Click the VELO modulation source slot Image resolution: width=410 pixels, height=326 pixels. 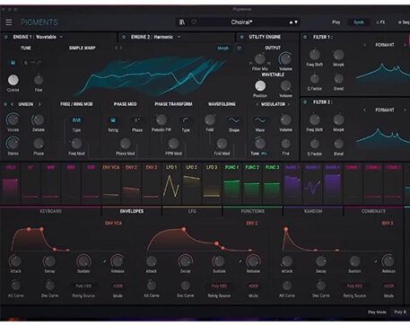tap(11, 183)
